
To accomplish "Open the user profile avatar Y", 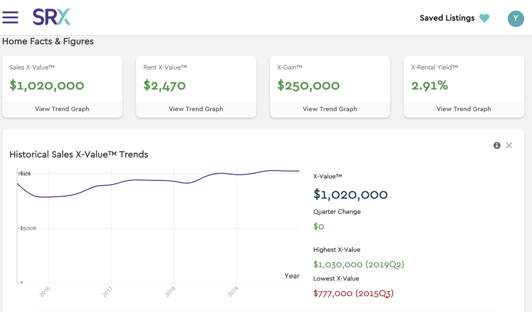I will [x=515, y=18].
